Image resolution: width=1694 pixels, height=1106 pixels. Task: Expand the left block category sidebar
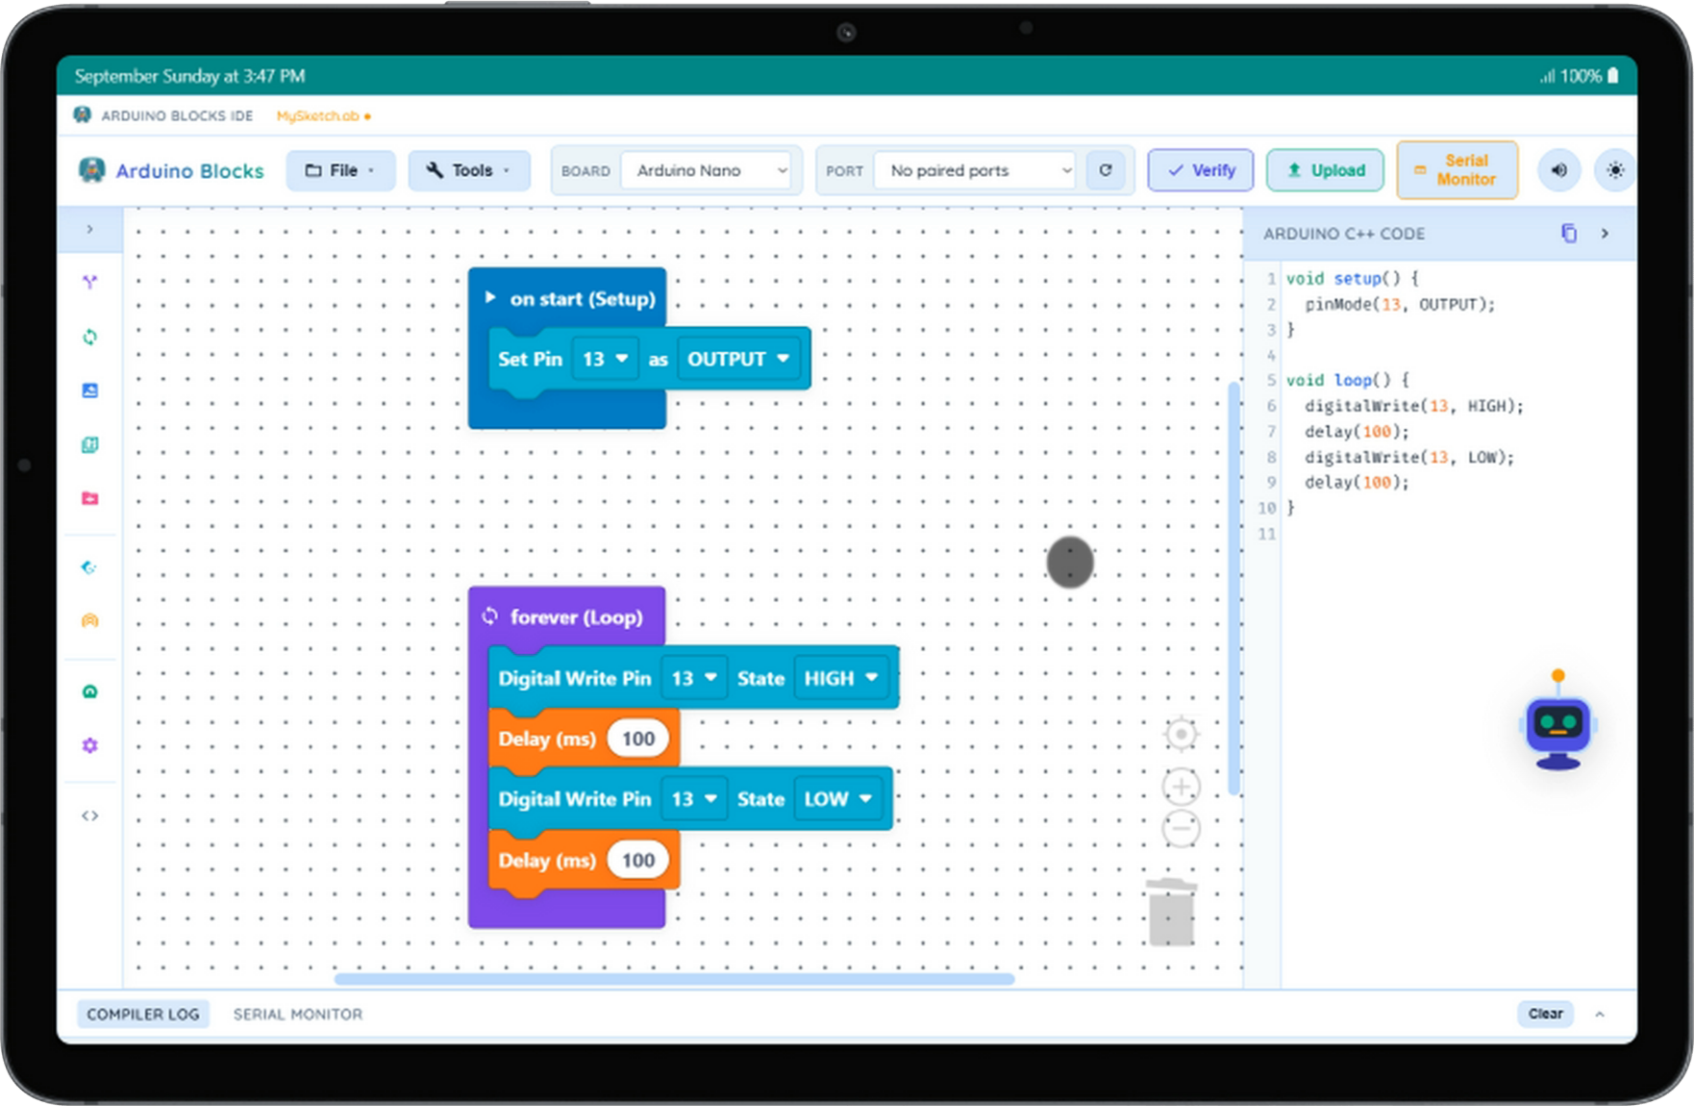[x=89, y=230]
